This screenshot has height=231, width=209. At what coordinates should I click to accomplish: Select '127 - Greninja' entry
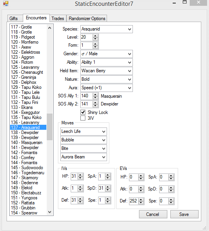pyautogui.click(x=28, y=77)
